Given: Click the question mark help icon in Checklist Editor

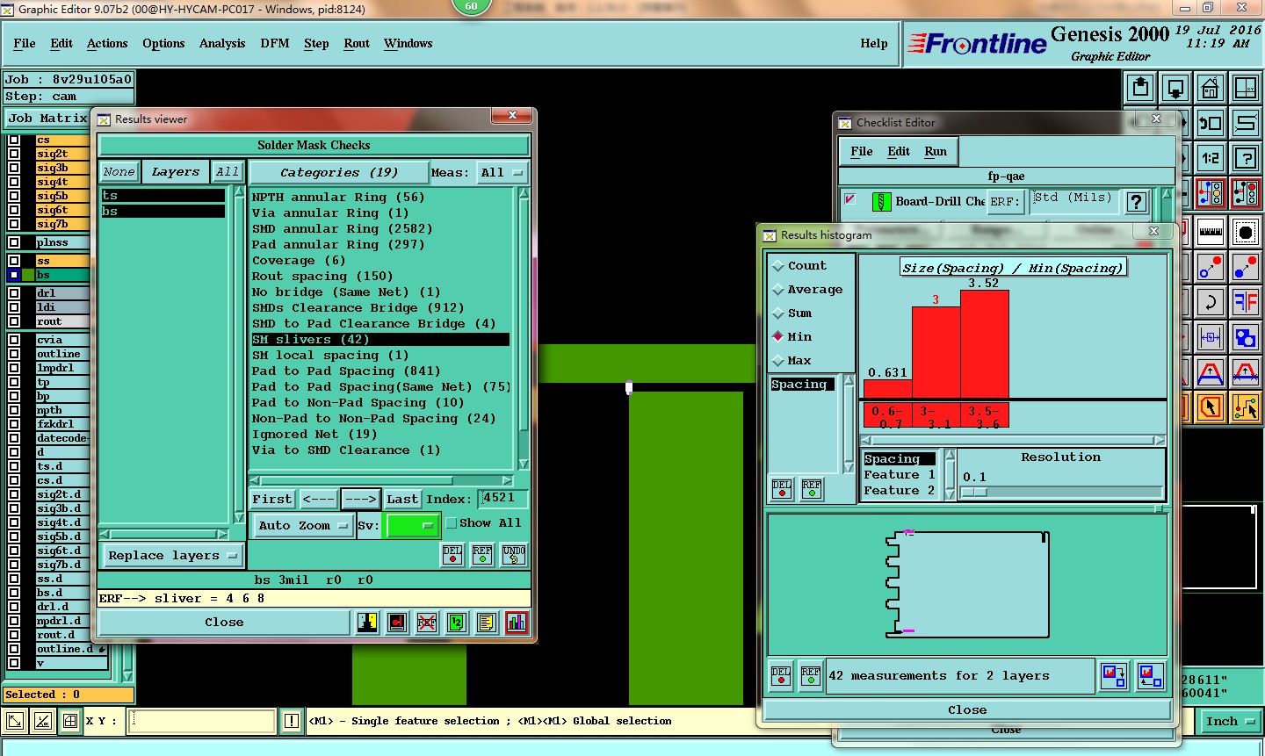Looking at the screenshot, I should click(1136, 202).
